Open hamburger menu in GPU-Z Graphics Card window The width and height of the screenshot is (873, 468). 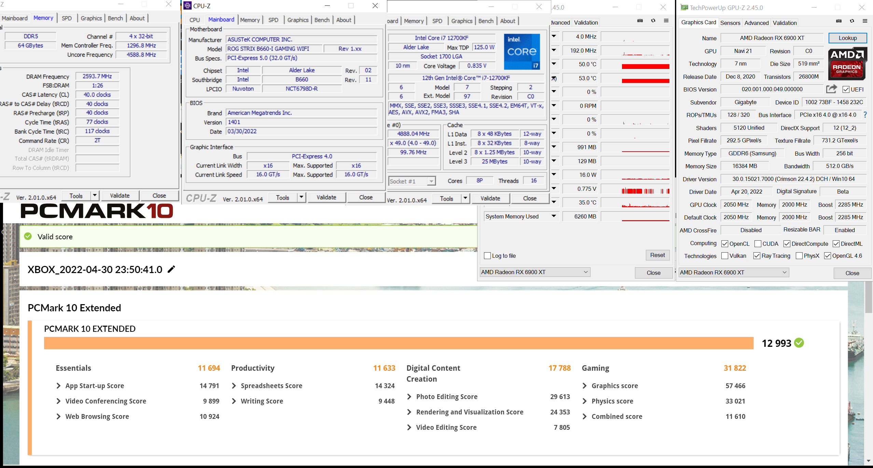865,21
